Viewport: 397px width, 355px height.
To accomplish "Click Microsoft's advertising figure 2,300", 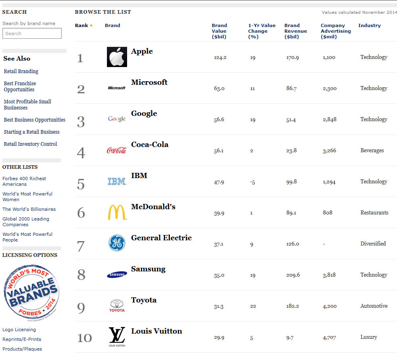I will click(330, 88).
